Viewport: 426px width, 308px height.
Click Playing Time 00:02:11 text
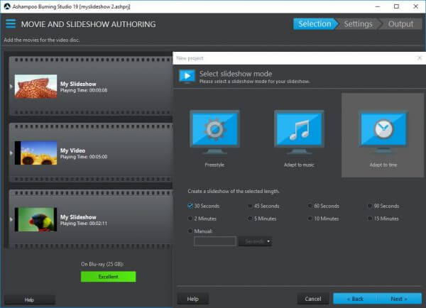point(84,224)
